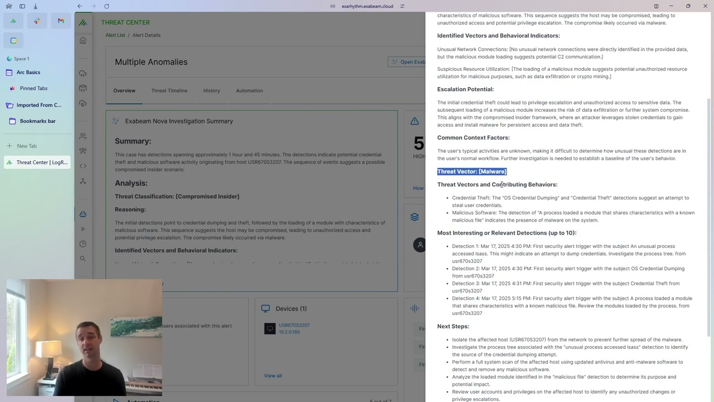Image resolution: width=714 pixels, height=402 pixels.
Task: Click the Most Interesting or Relevant Detections heading
Action: pos(507,233)
